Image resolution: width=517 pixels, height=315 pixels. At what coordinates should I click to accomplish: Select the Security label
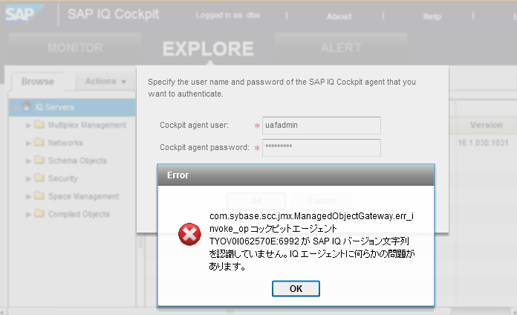(x=62, y=178)
